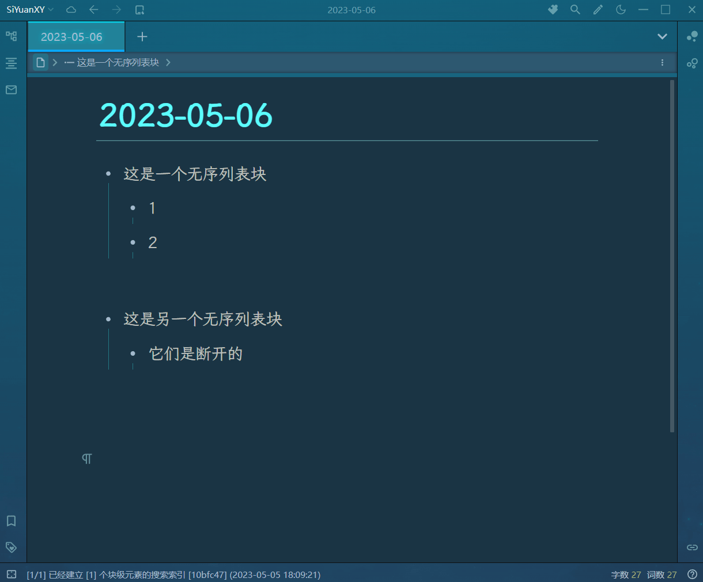Go back with the left arrow icon
Image resolution: width=703 pixels, height=582 pixels.
(94, 10)
